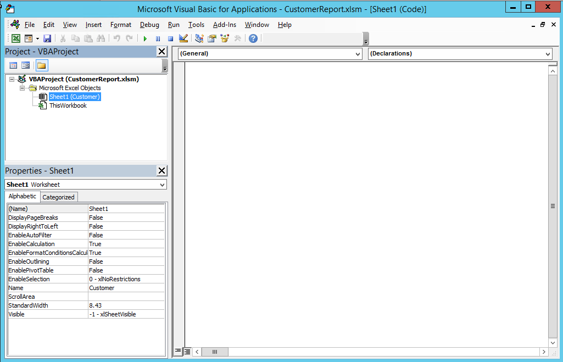Open Find with binoculars icon
This screenshot has height=362, width=563.
[101, 38]
